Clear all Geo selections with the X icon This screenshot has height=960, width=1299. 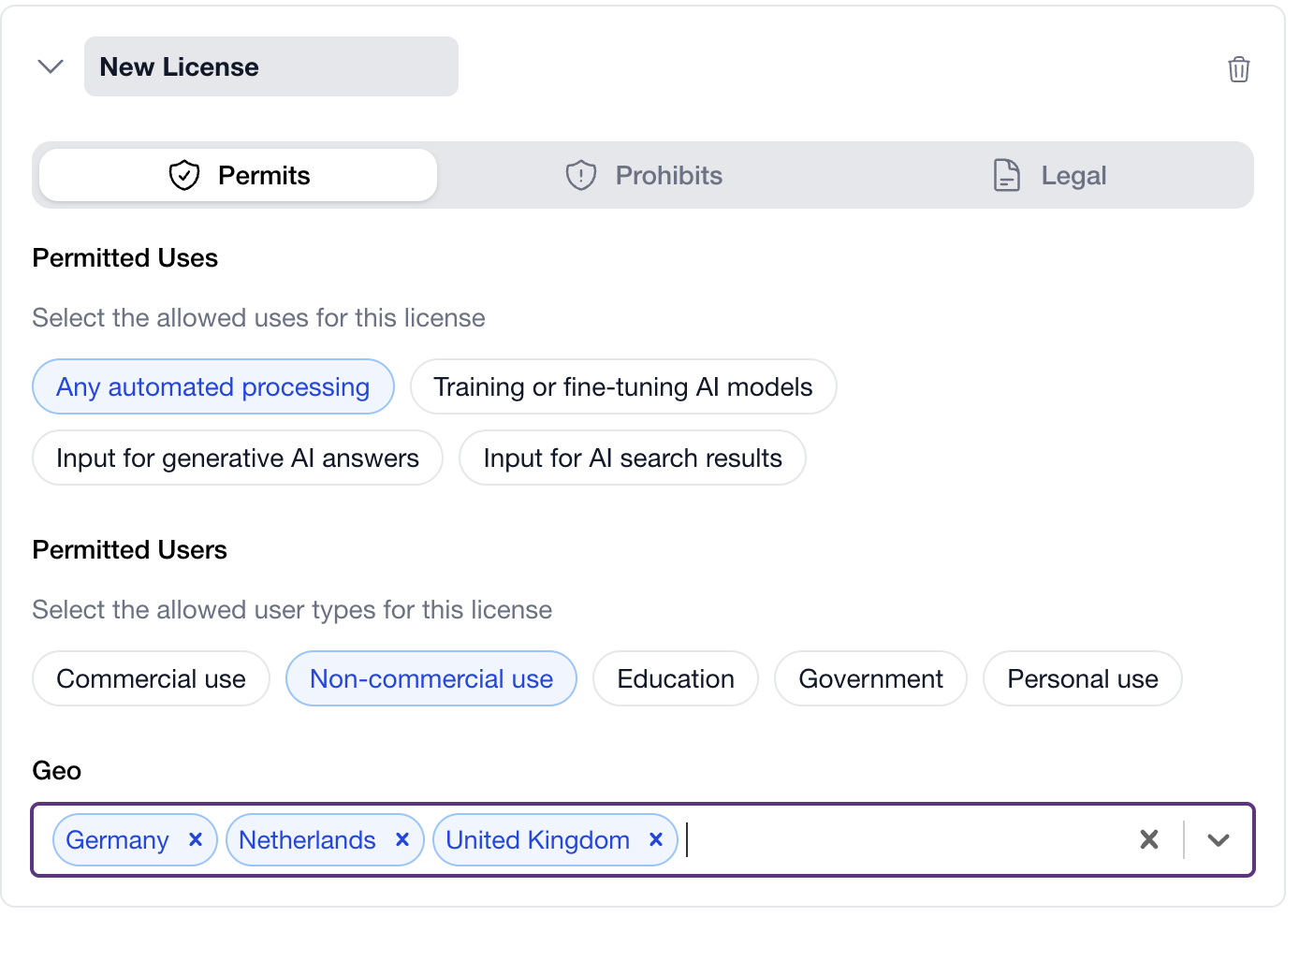pos(1148,839)
